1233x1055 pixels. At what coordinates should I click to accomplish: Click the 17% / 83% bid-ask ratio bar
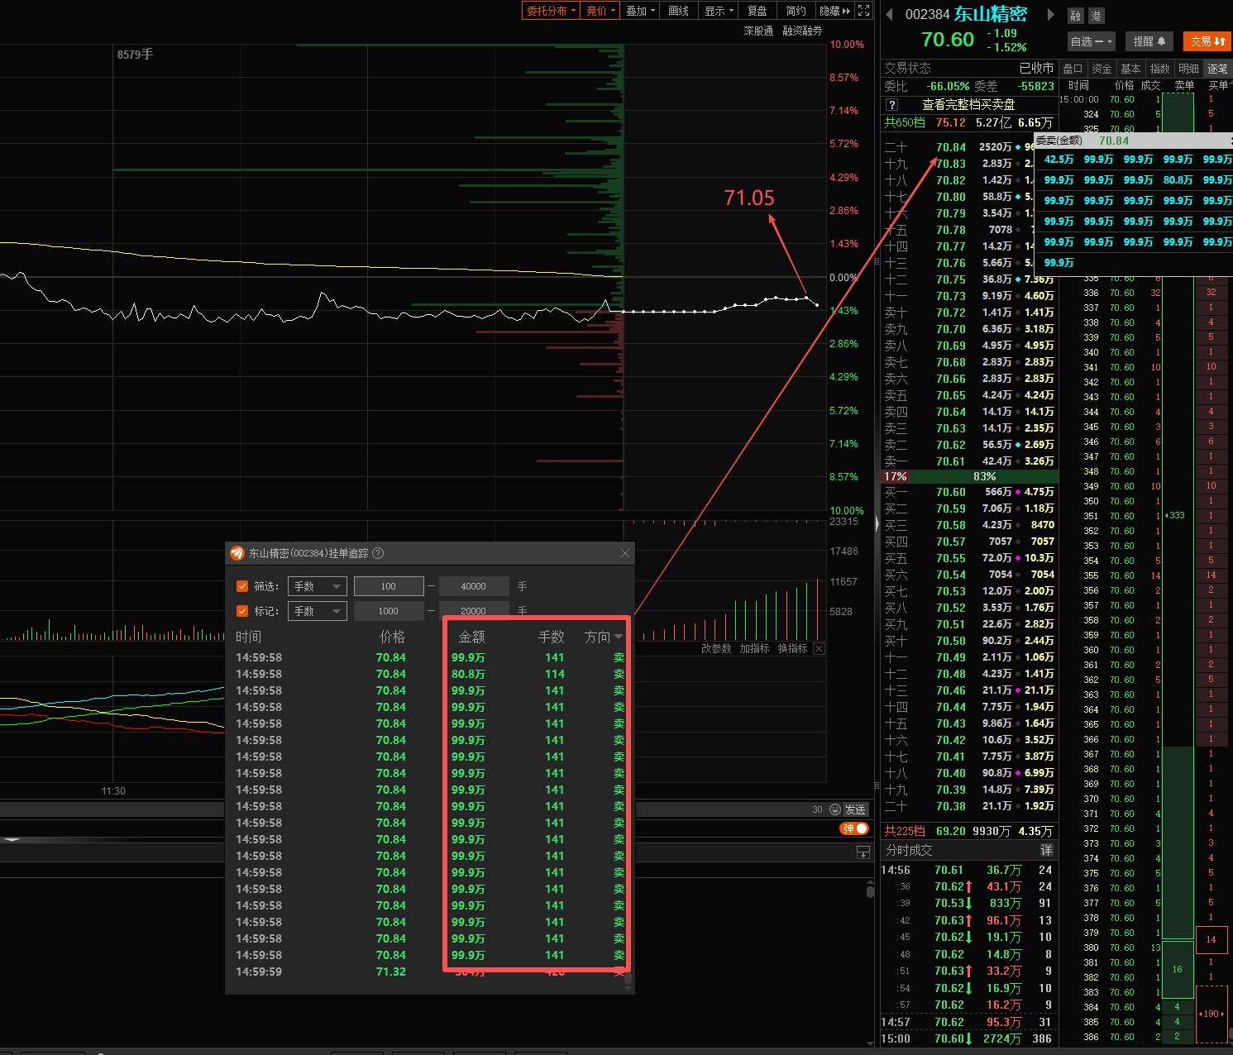969,477
